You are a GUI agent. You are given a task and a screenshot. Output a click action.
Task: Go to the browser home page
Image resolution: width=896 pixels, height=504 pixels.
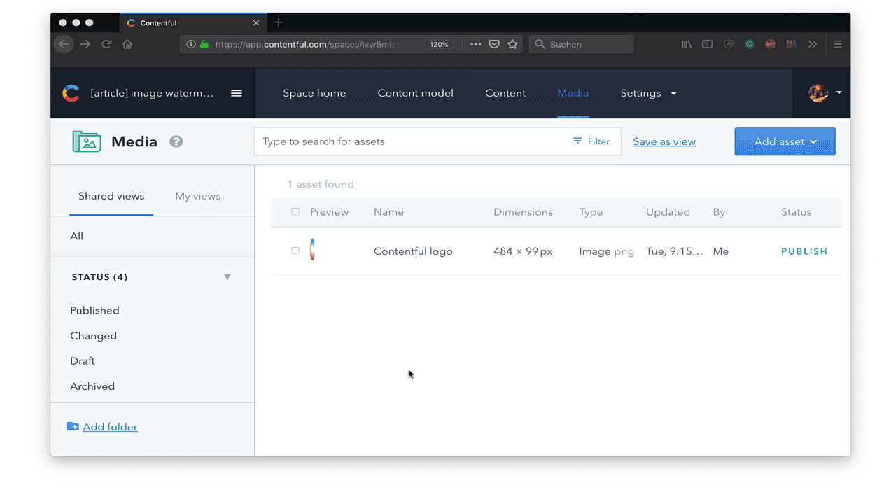point(127,44)
